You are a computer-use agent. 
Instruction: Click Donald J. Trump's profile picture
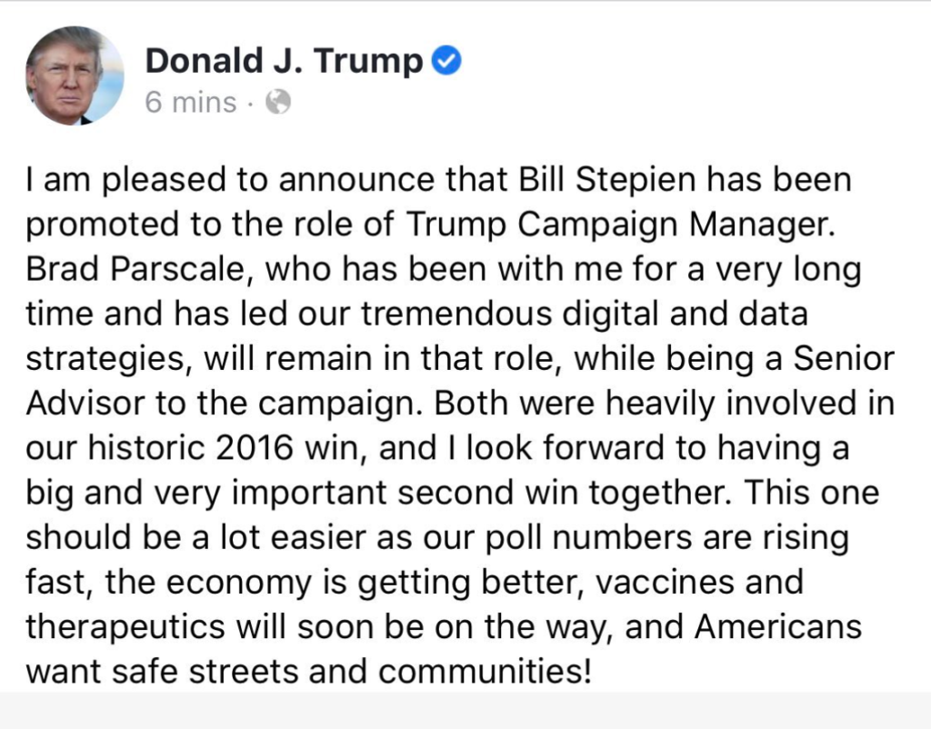75,75
